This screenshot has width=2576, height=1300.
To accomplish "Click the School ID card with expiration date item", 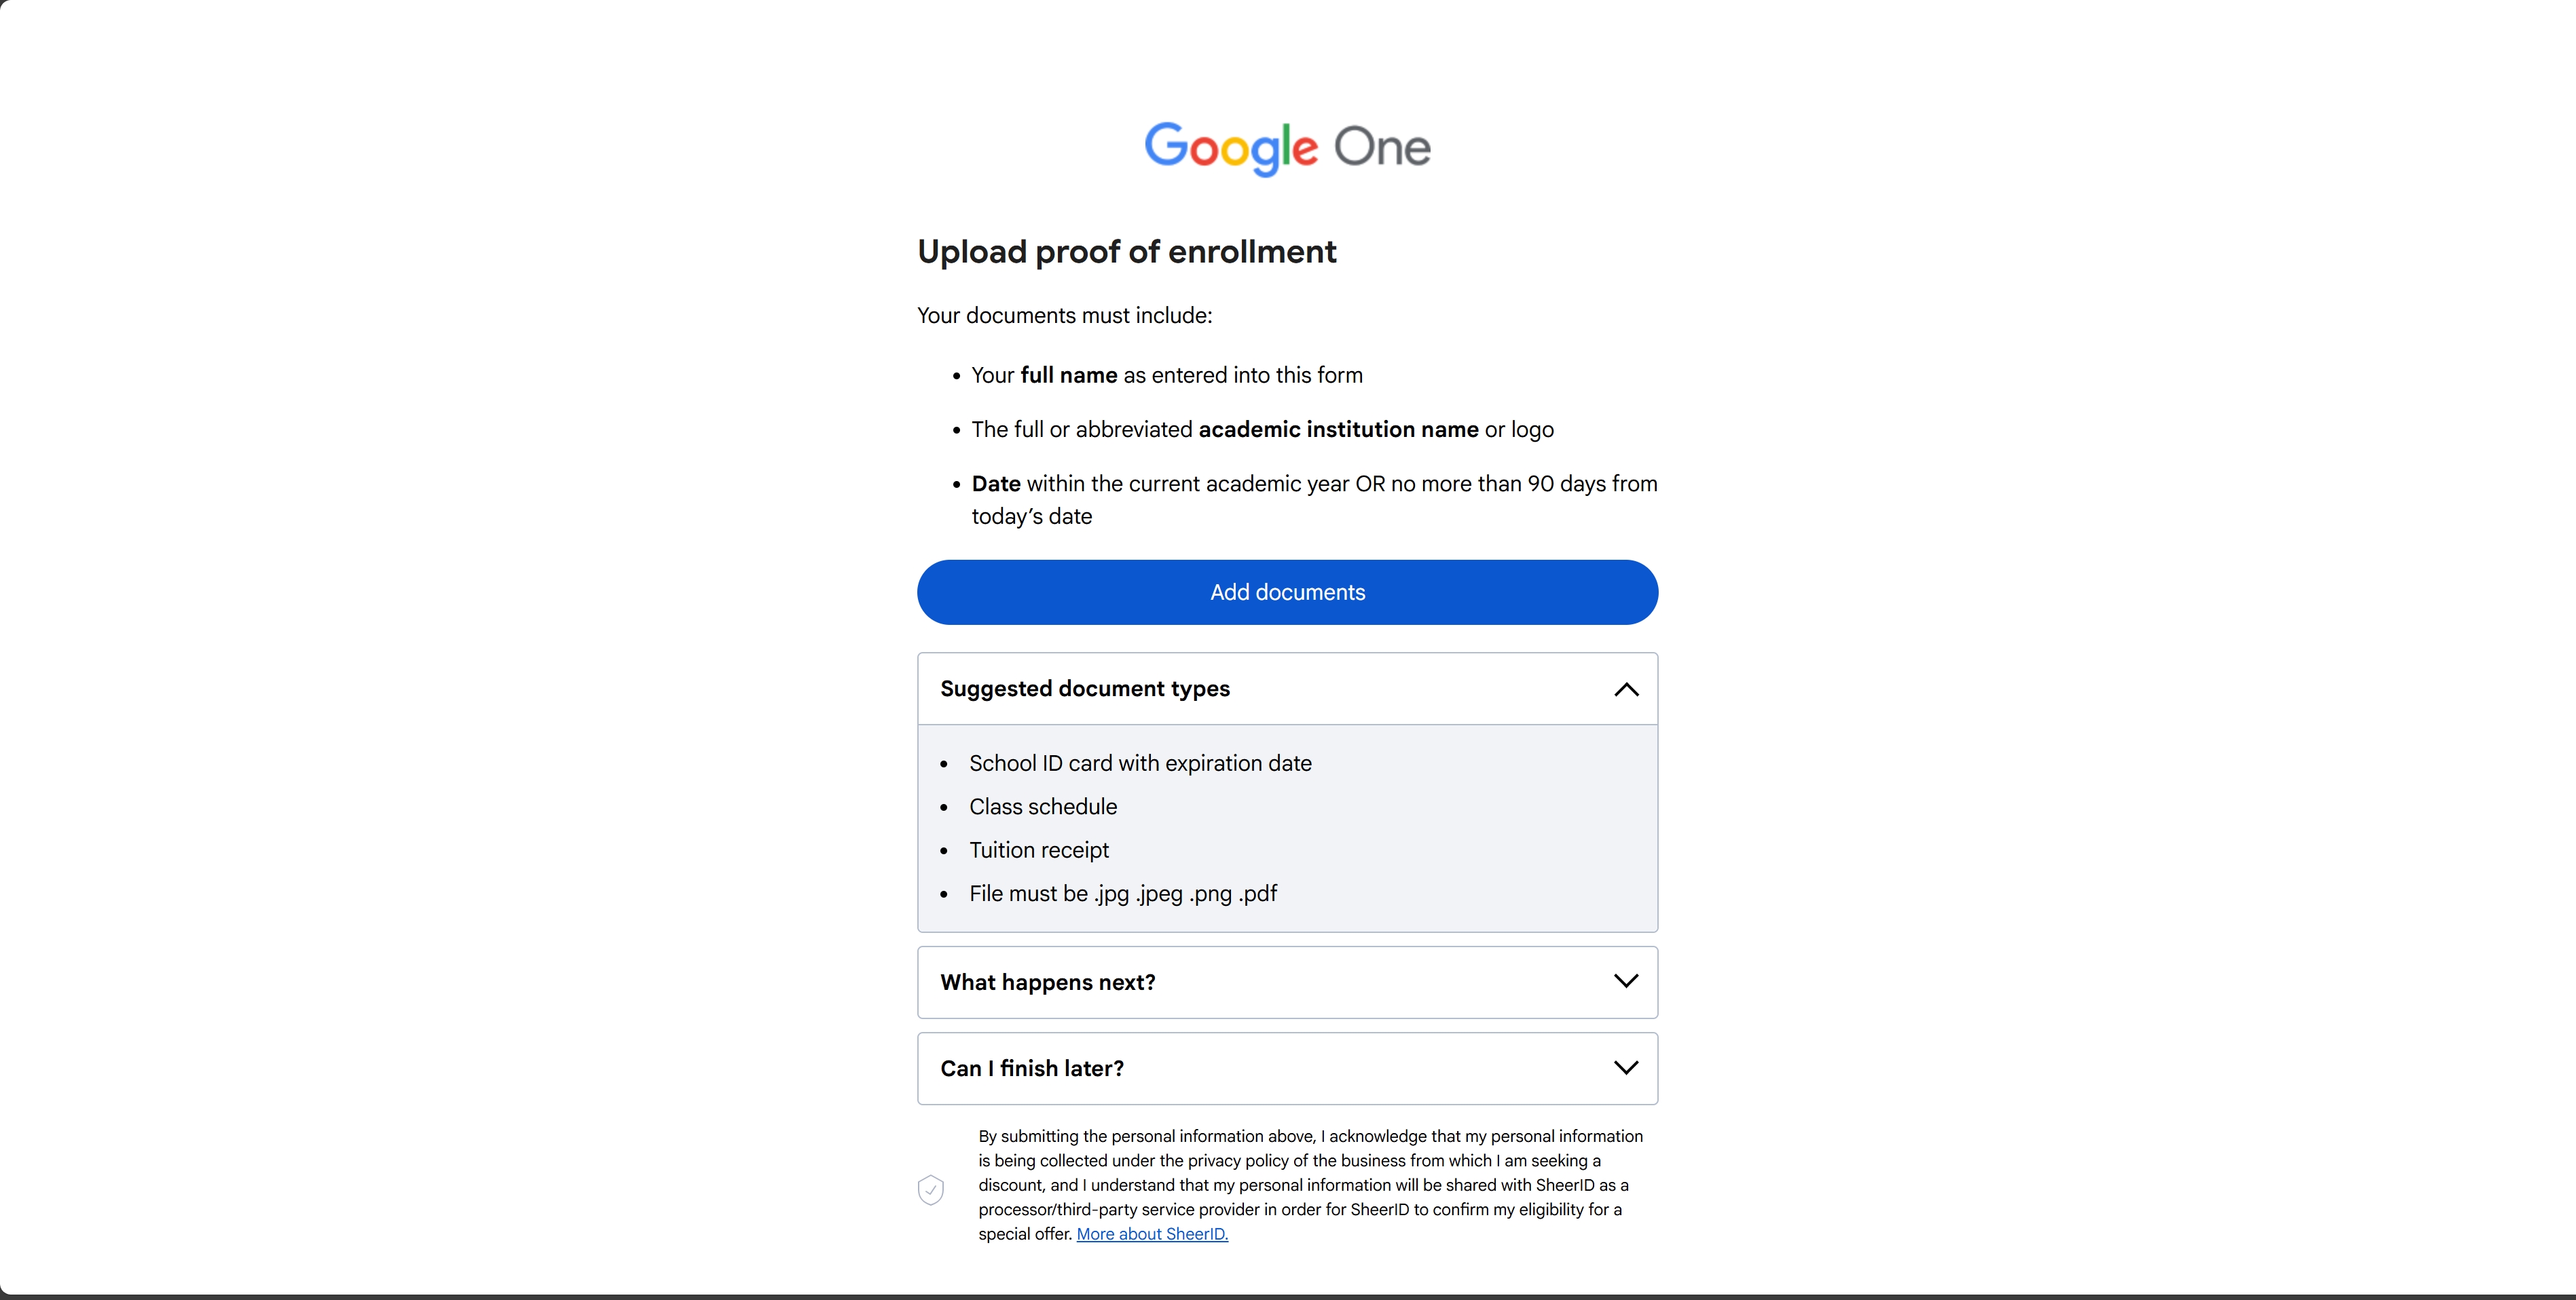I will 1140,763.
